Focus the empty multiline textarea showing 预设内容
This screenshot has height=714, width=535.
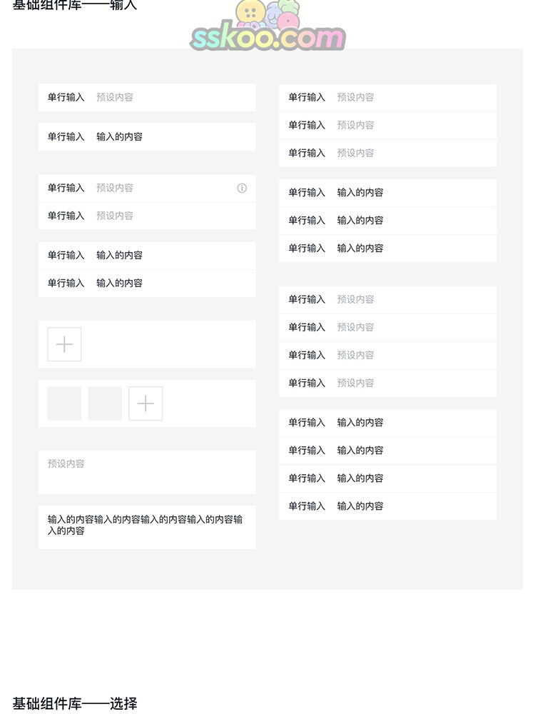click(147, 472)
